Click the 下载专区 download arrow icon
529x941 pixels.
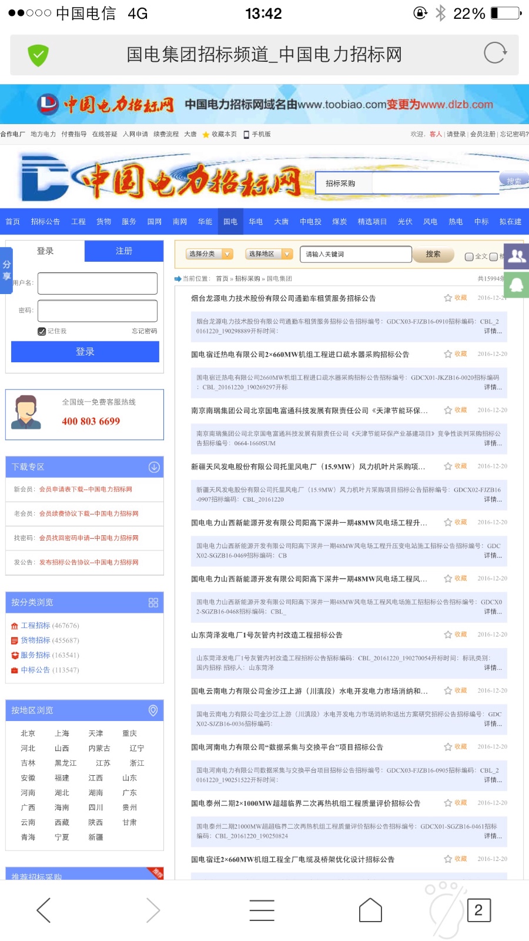(154, 467)
